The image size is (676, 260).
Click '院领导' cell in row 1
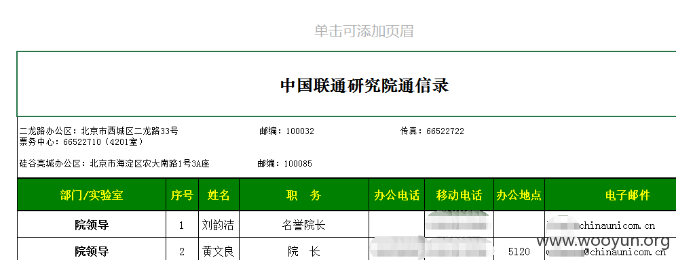(x=92, y=224)
